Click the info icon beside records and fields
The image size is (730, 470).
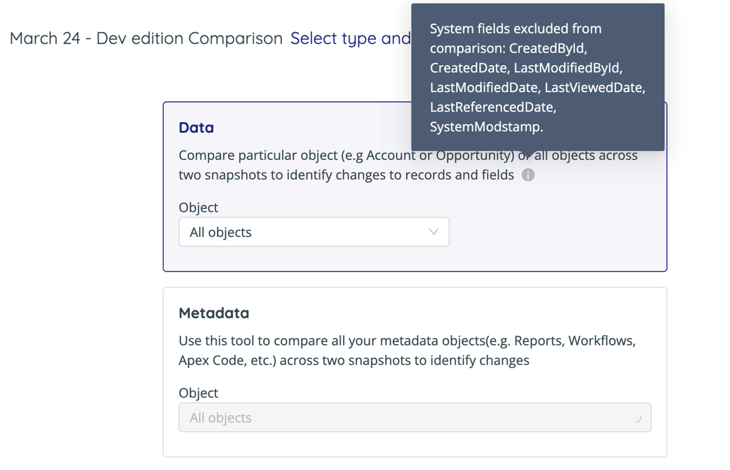coord(528,175)
